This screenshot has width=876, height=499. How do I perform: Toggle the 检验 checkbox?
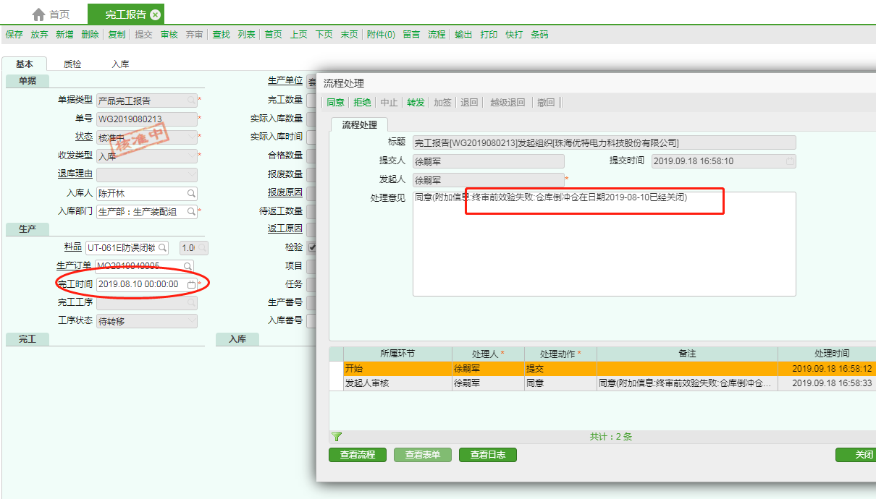(x=311, y=247)
